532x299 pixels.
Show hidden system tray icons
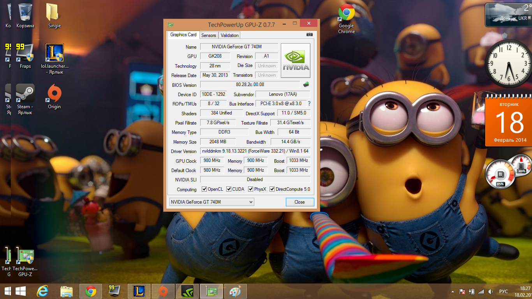click(x=453, y=292)
